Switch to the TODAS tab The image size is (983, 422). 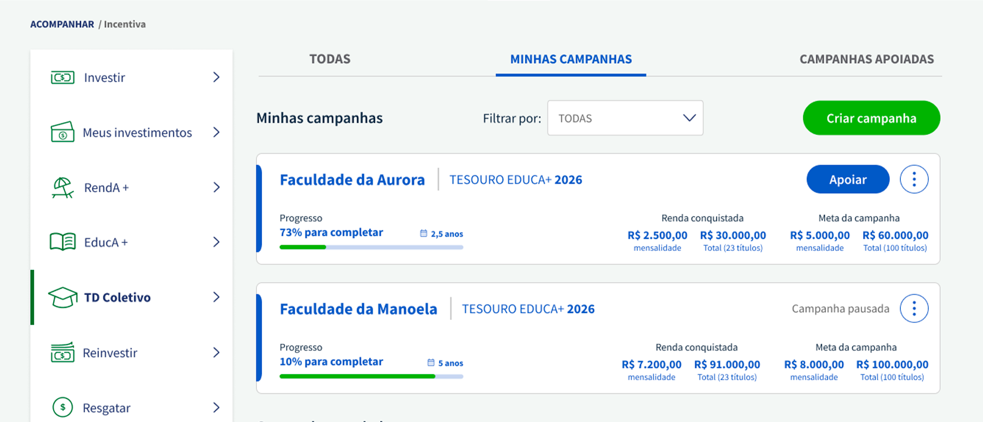pos(330,59)
